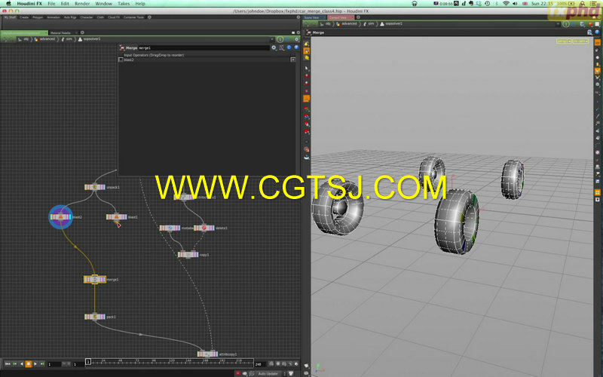Play the timeline forward
Viewport: 603px width, 377px height.
click(x=35, y=363)
